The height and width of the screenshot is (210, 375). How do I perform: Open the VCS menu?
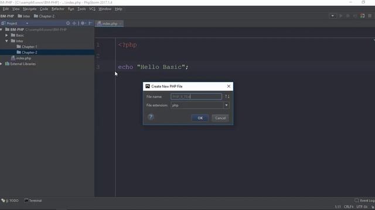click(92, 9)
